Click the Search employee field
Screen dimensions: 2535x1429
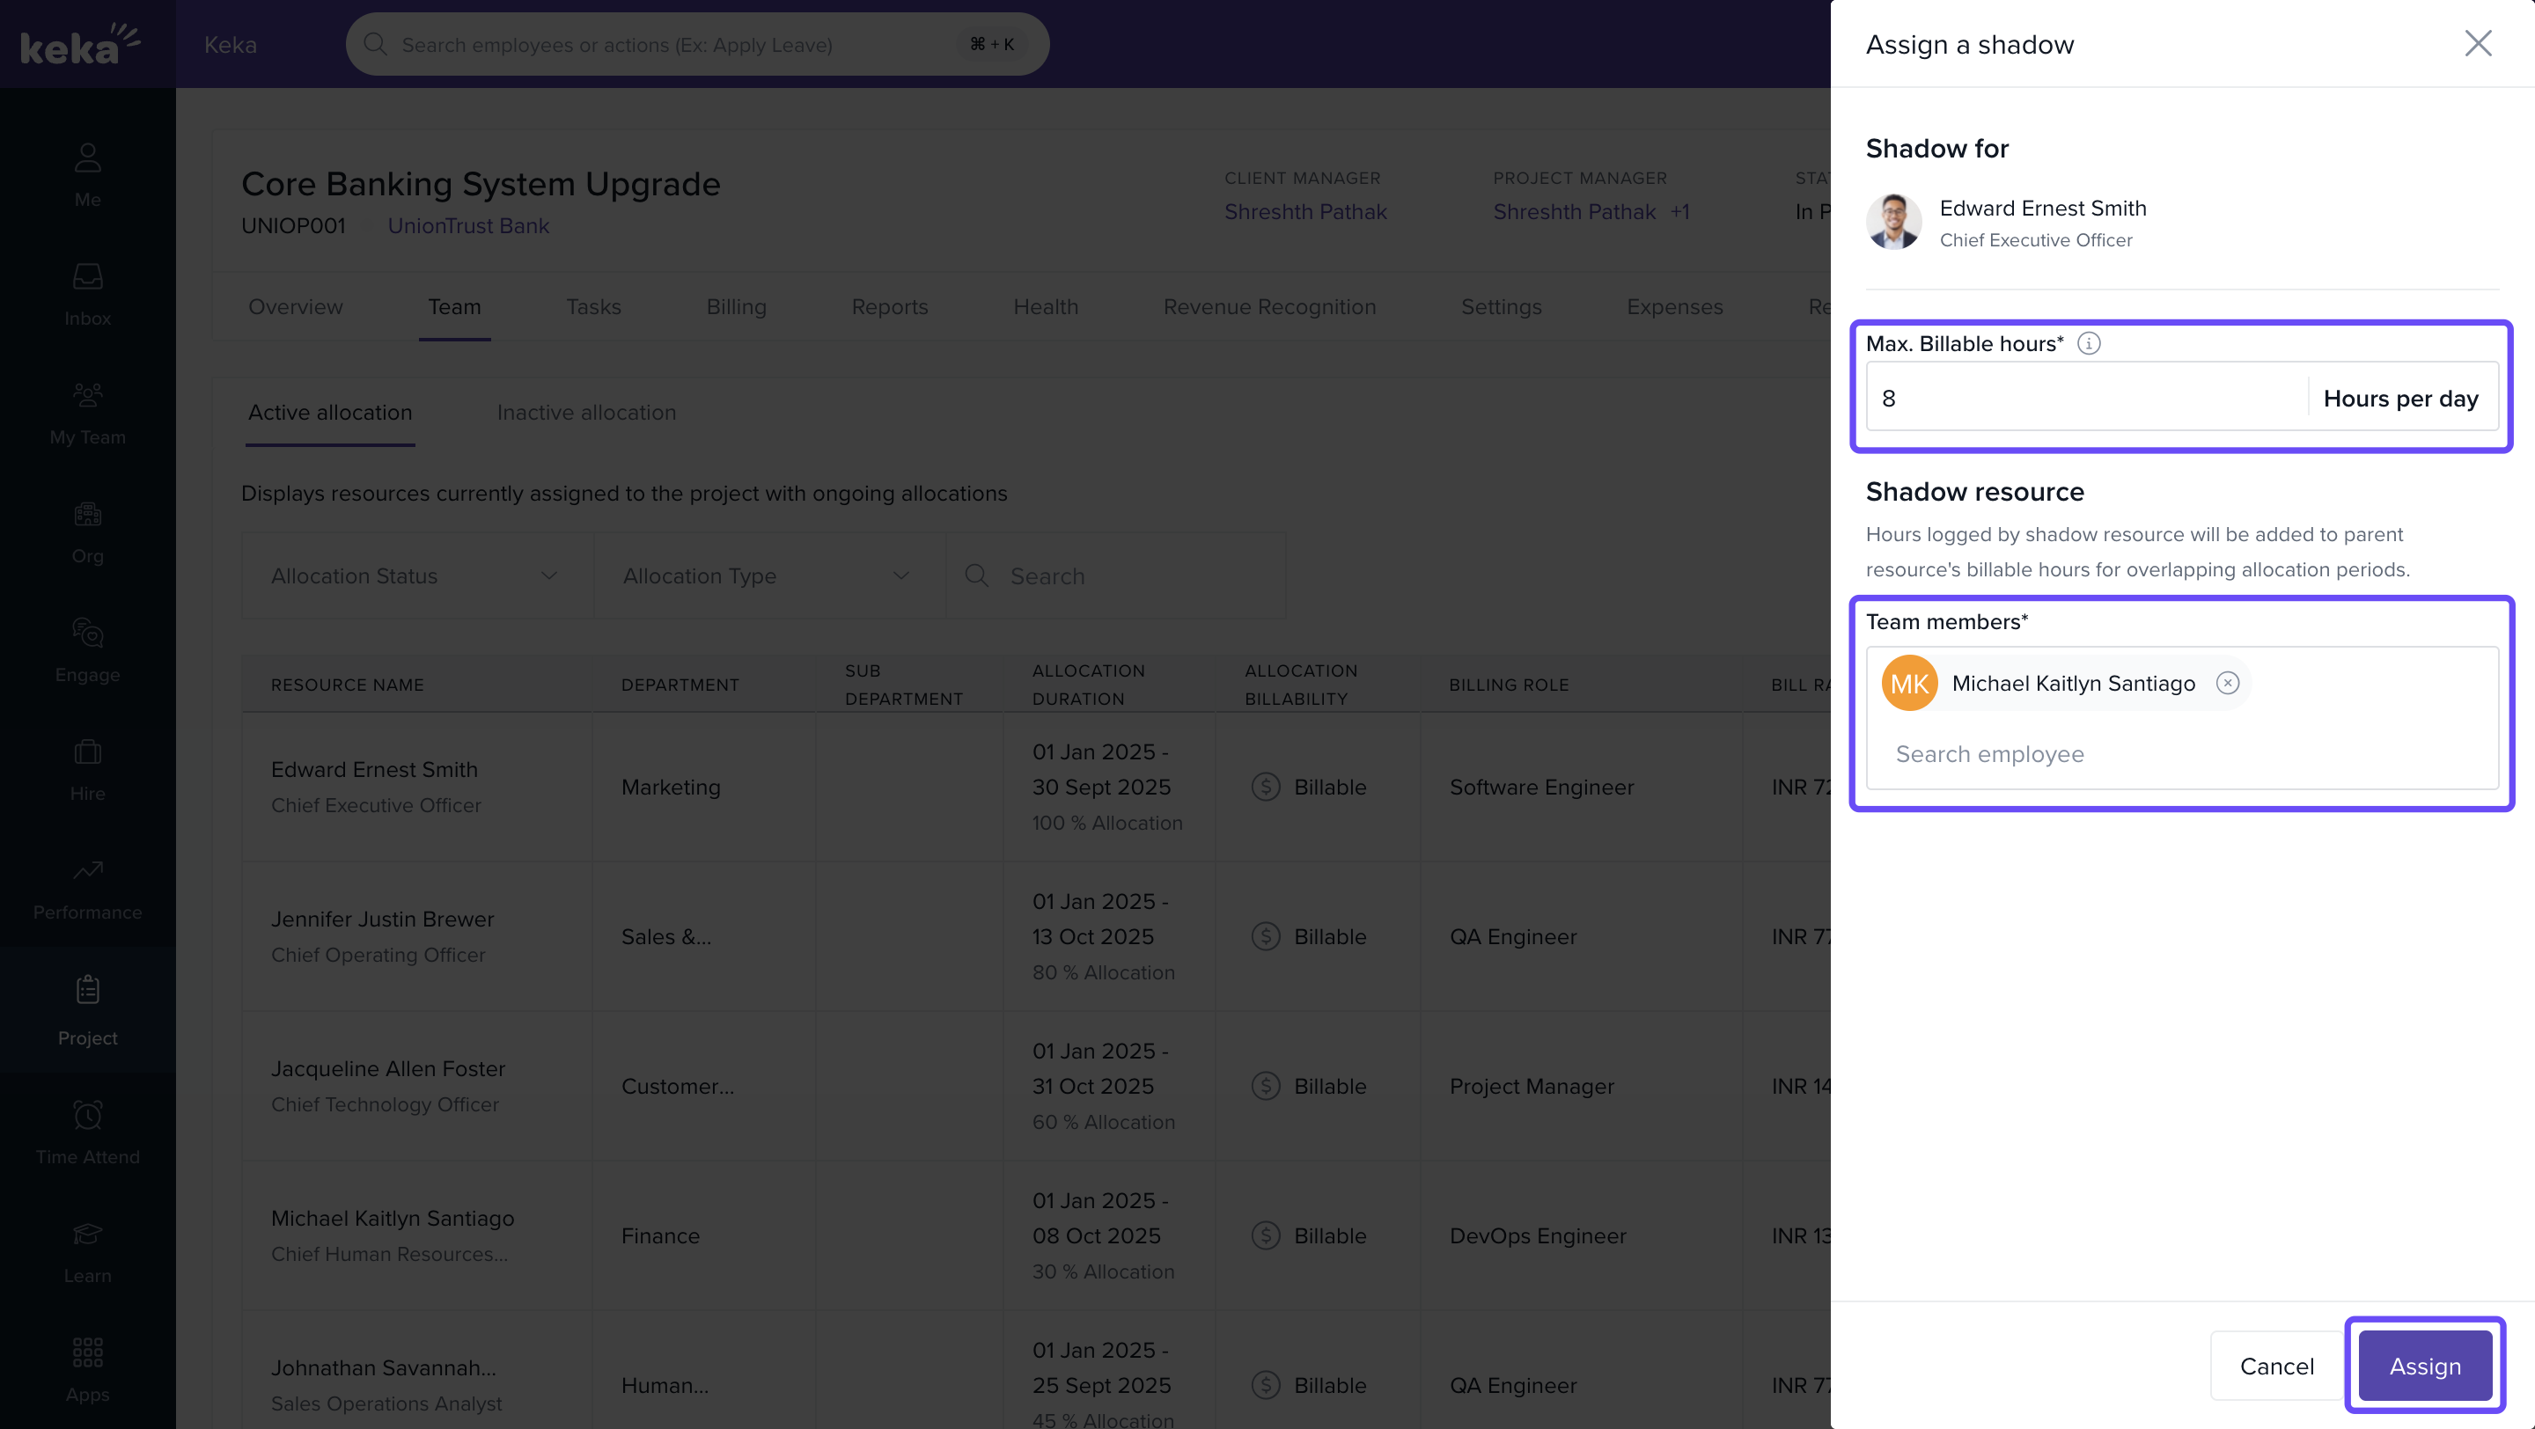(x=2179, y=753)
